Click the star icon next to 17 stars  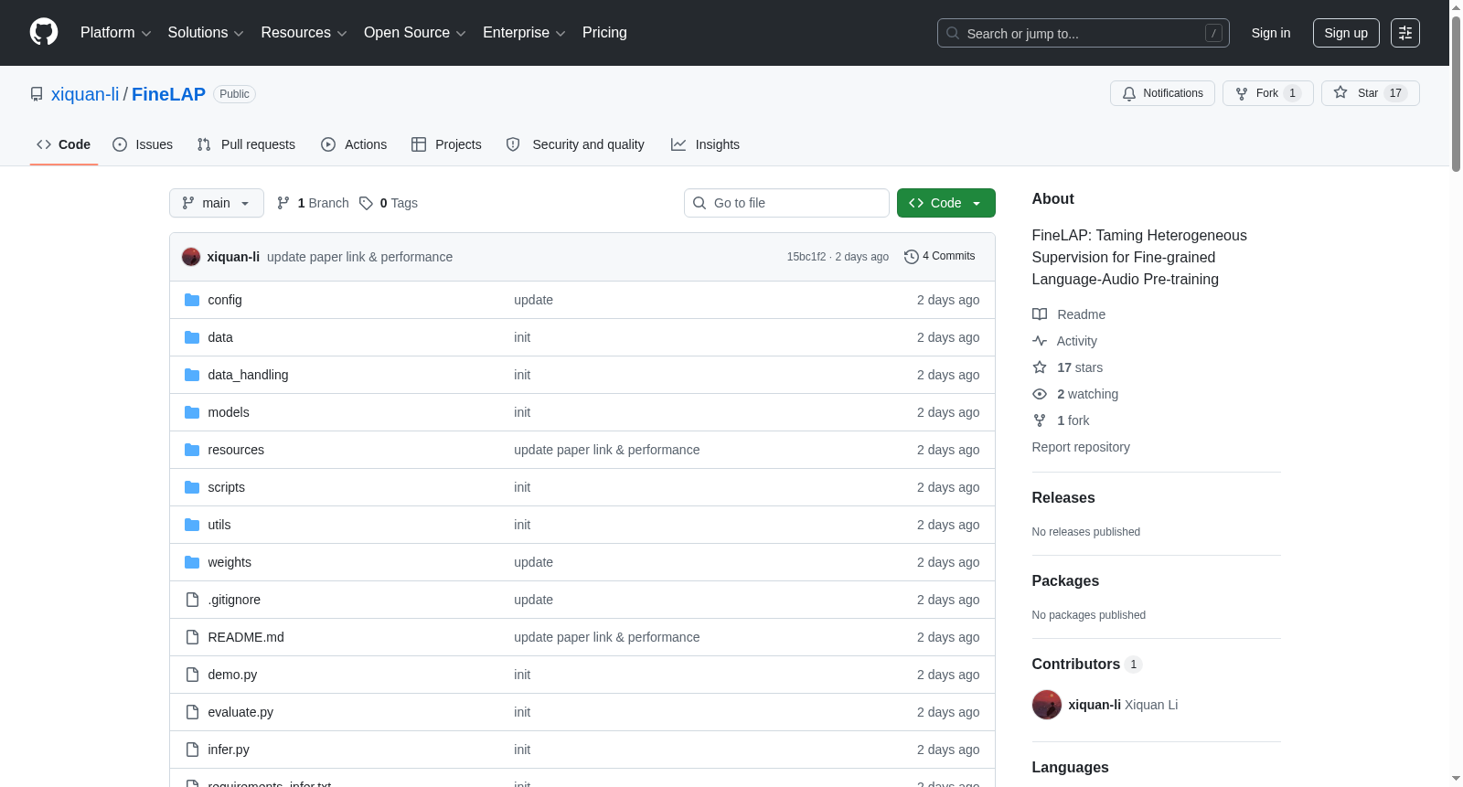click(1040, 367)
